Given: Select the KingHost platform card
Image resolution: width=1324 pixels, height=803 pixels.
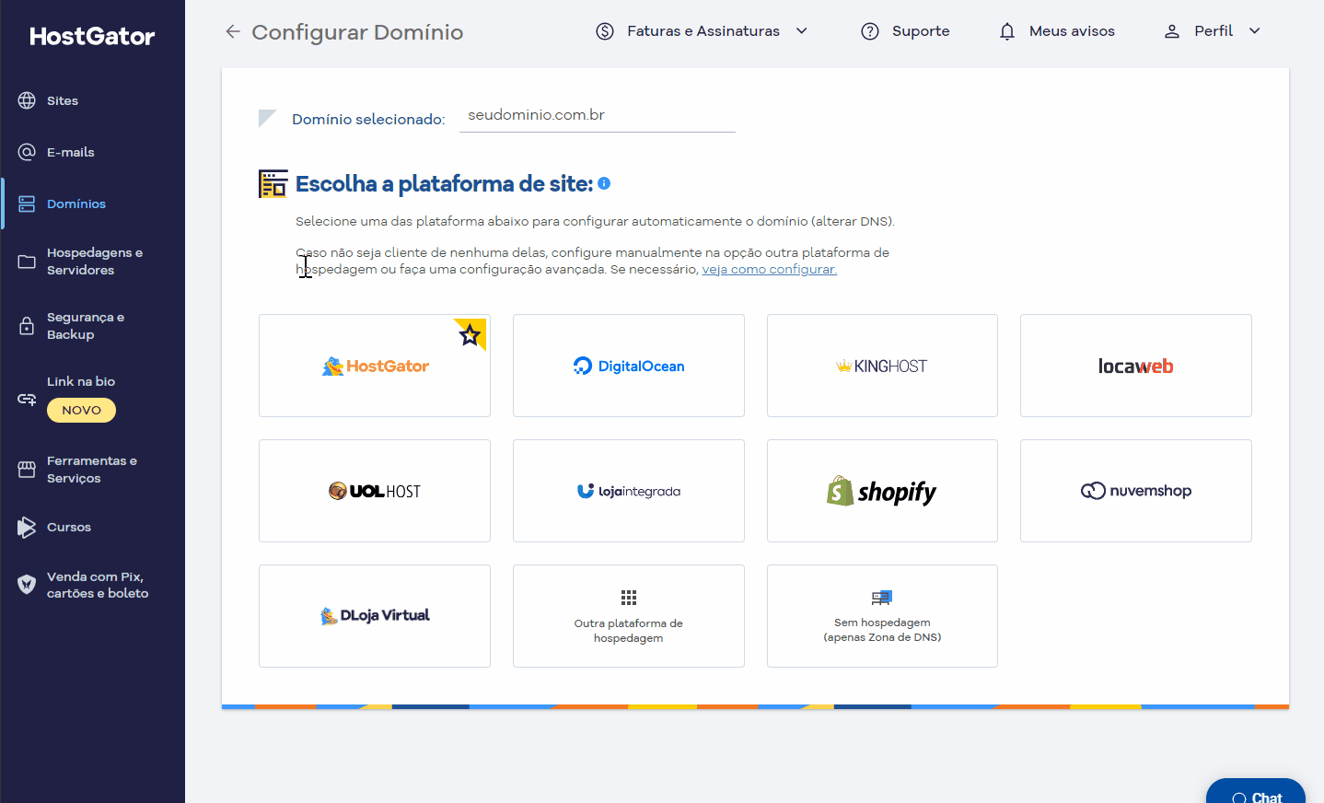Looking at the screenshot, I should (882, 366).
